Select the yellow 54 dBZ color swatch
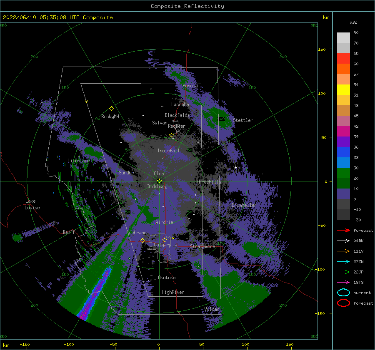Screen dimensions: 375x350 pos(343,89)
